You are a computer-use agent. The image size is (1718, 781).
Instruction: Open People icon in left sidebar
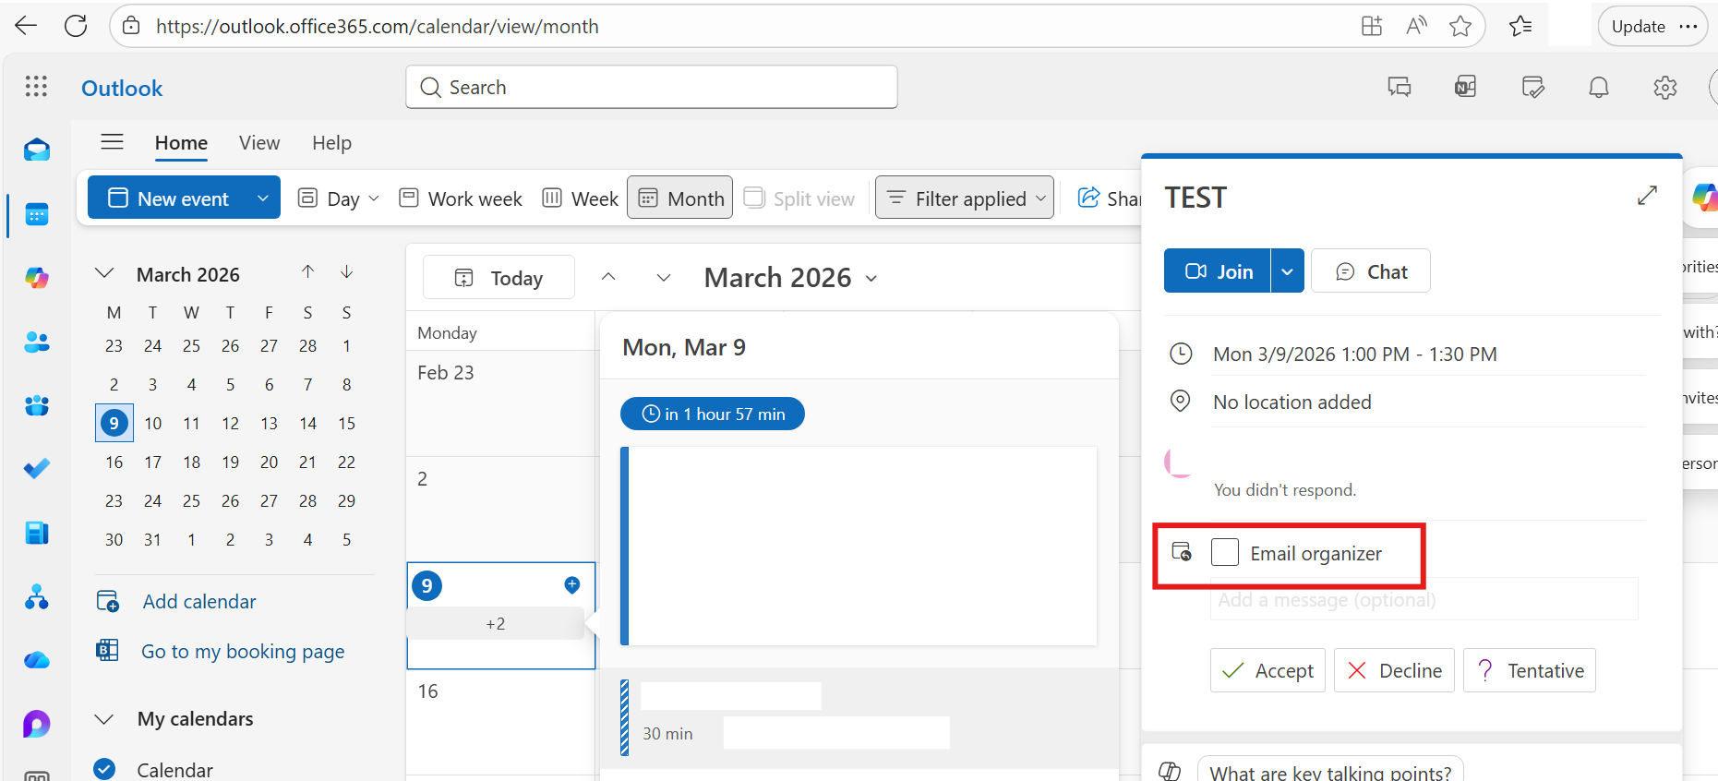tap(37, 342)
